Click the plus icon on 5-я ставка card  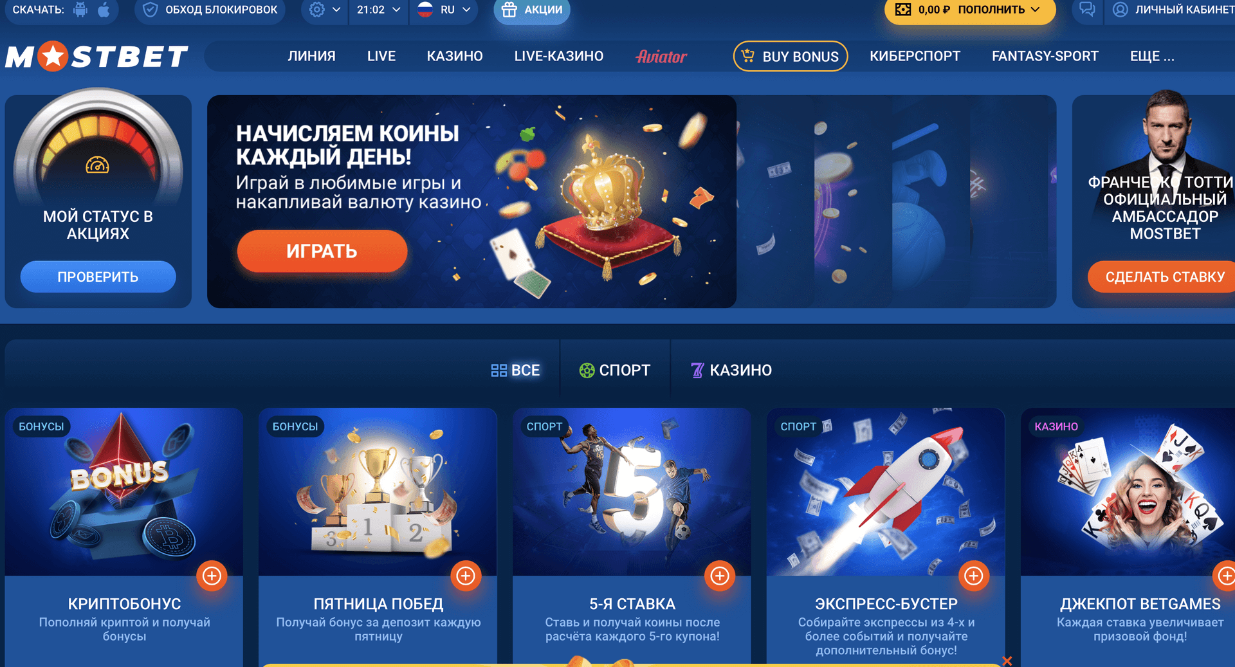[x=720, y=576]
